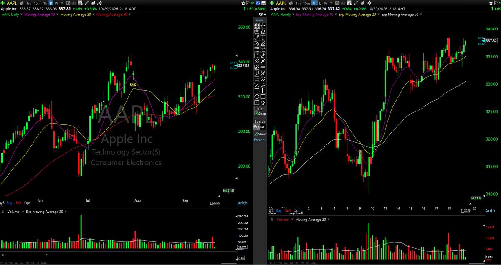This screenshot has height=265, width=501.
Task: Open timeframe dropdown arrow on left chart
Action: pos(62,3)
